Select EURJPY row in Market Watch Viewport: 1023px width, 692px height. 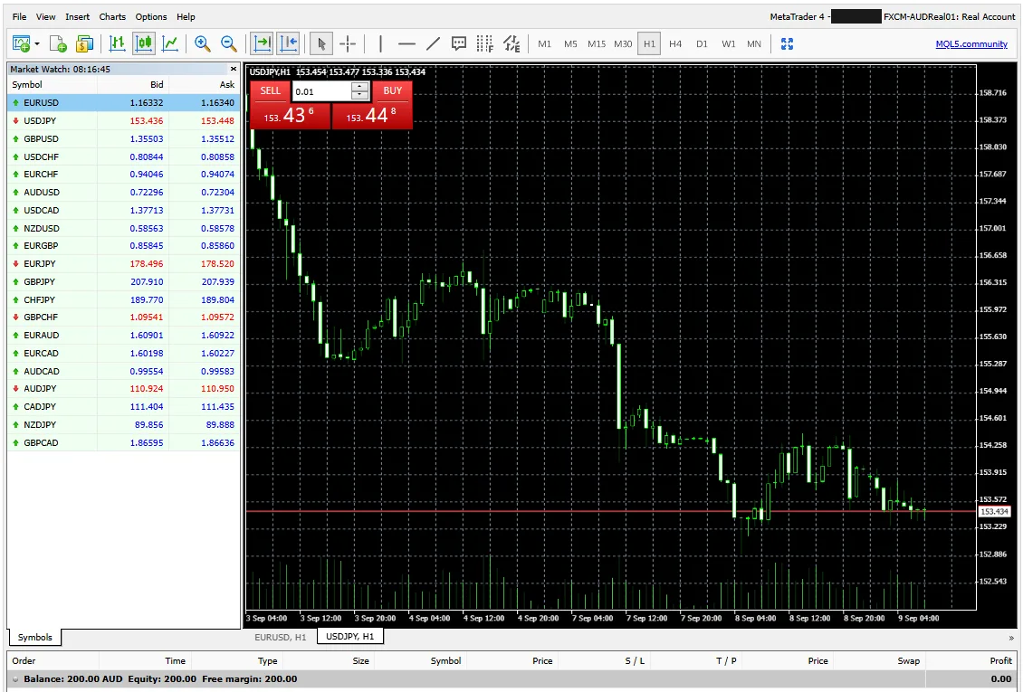pyautogui.click(x=123, y=263)
